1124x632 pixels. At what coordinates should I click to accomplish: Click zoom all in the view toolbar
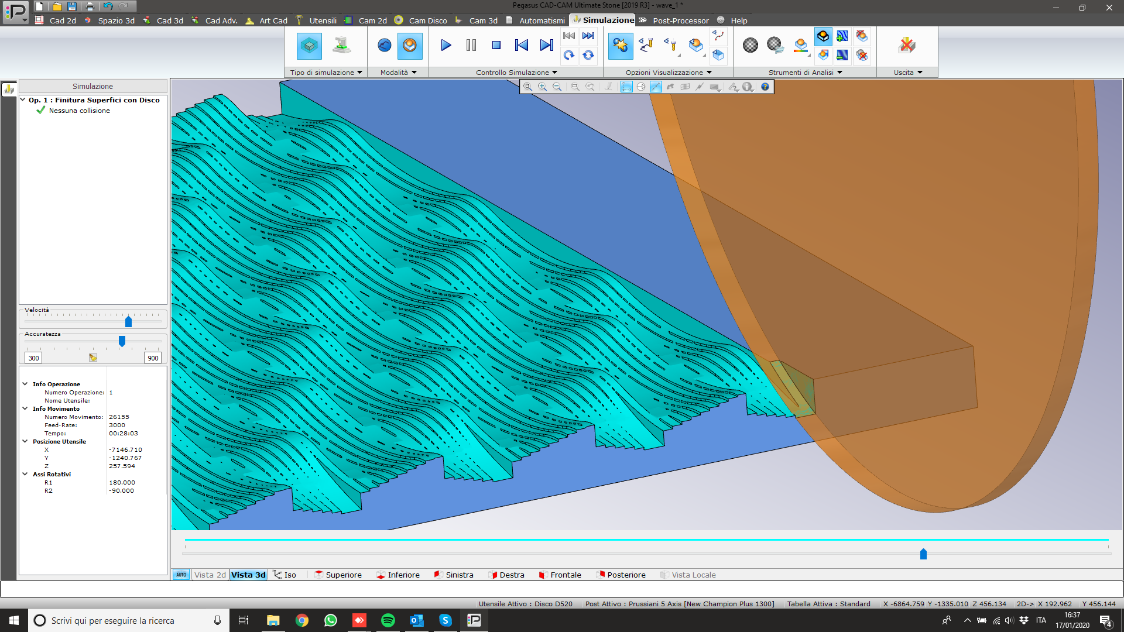527,87
